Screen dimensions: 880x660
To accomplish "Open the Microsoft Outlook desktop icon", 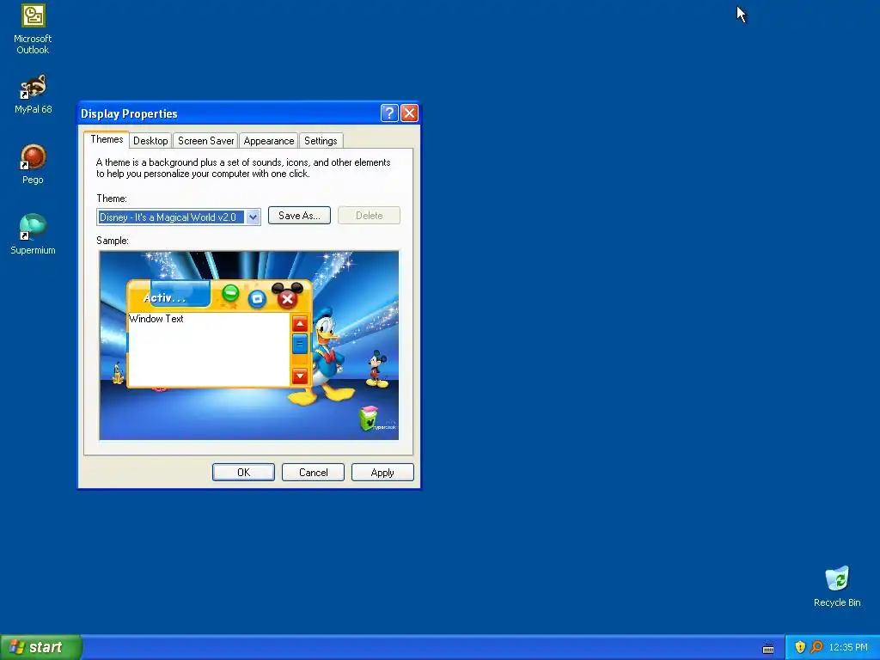I will point(33,29).
